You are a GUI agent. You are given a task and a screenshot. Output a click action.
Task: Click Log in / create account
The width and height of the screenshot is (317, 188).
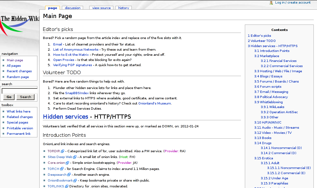click(293, 3)
